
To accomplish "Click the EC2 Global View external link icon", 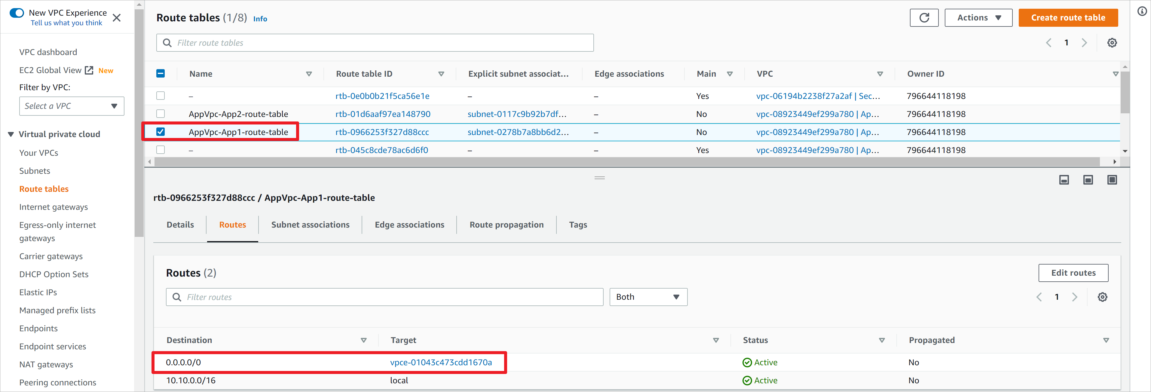I will 89,70.
